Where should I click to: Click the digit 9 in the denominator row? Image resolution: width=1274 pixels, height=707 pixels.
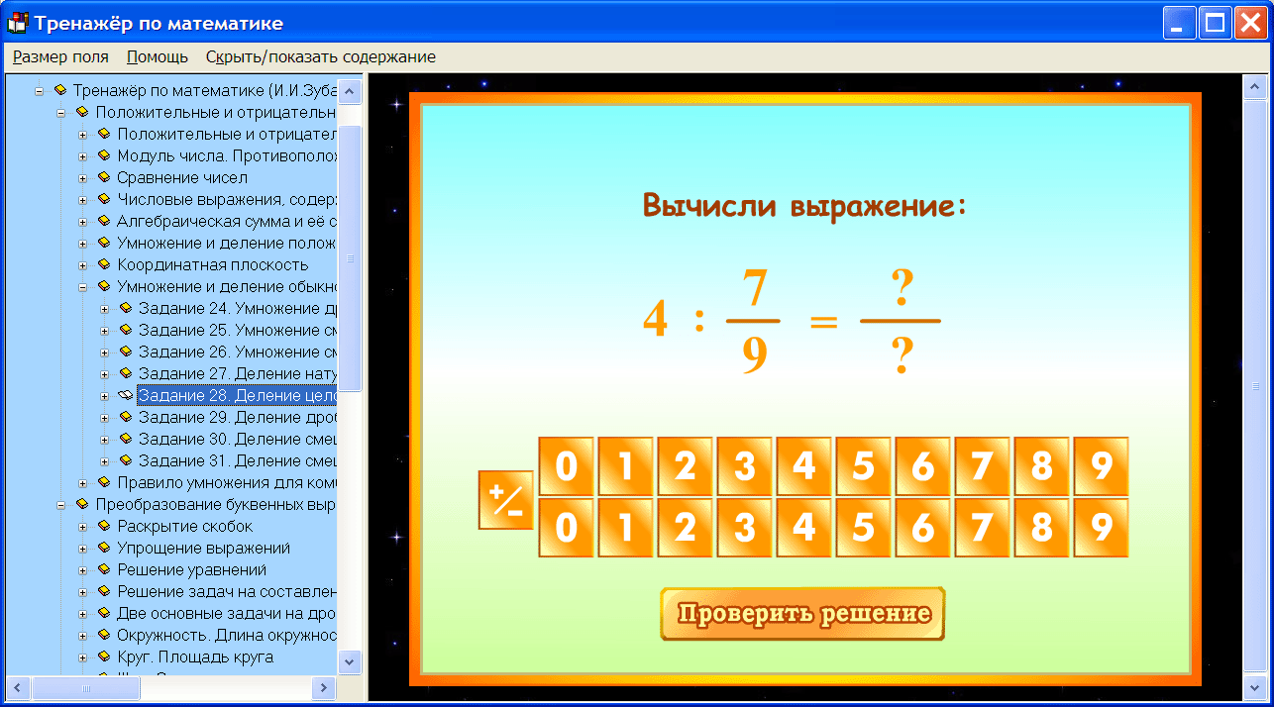1101,528
